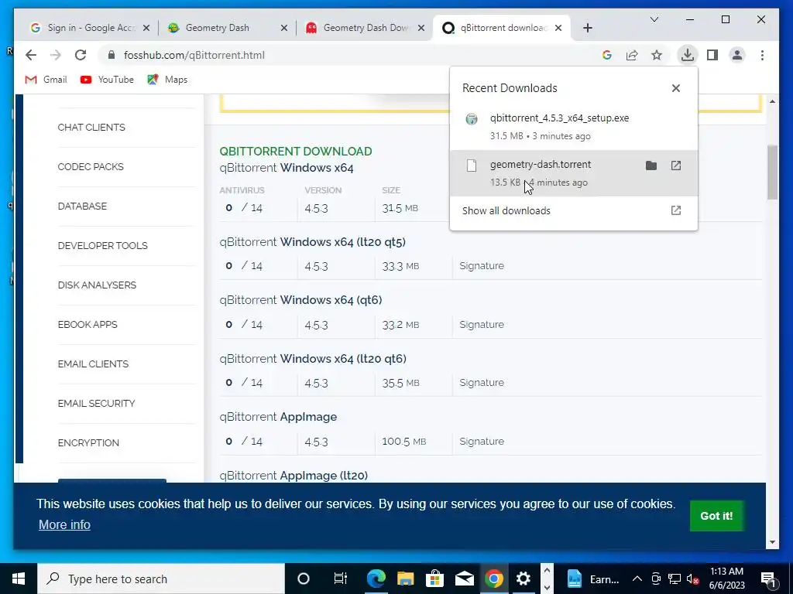This screenshot has width=793, height=594.
Task: Open a new browser tab
Action: click(x=587, y=28)
